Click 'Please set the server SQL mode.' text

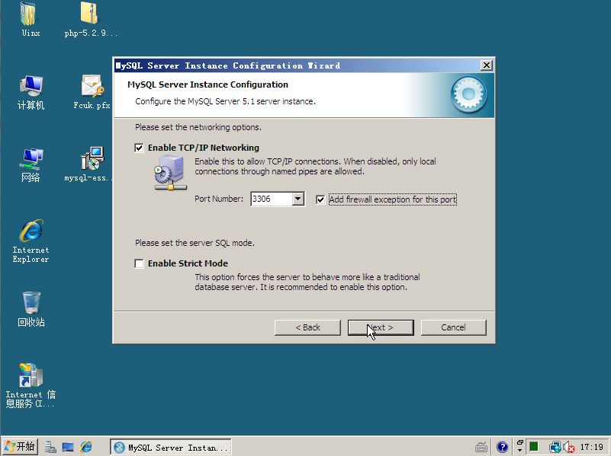[x=195, y=243]
